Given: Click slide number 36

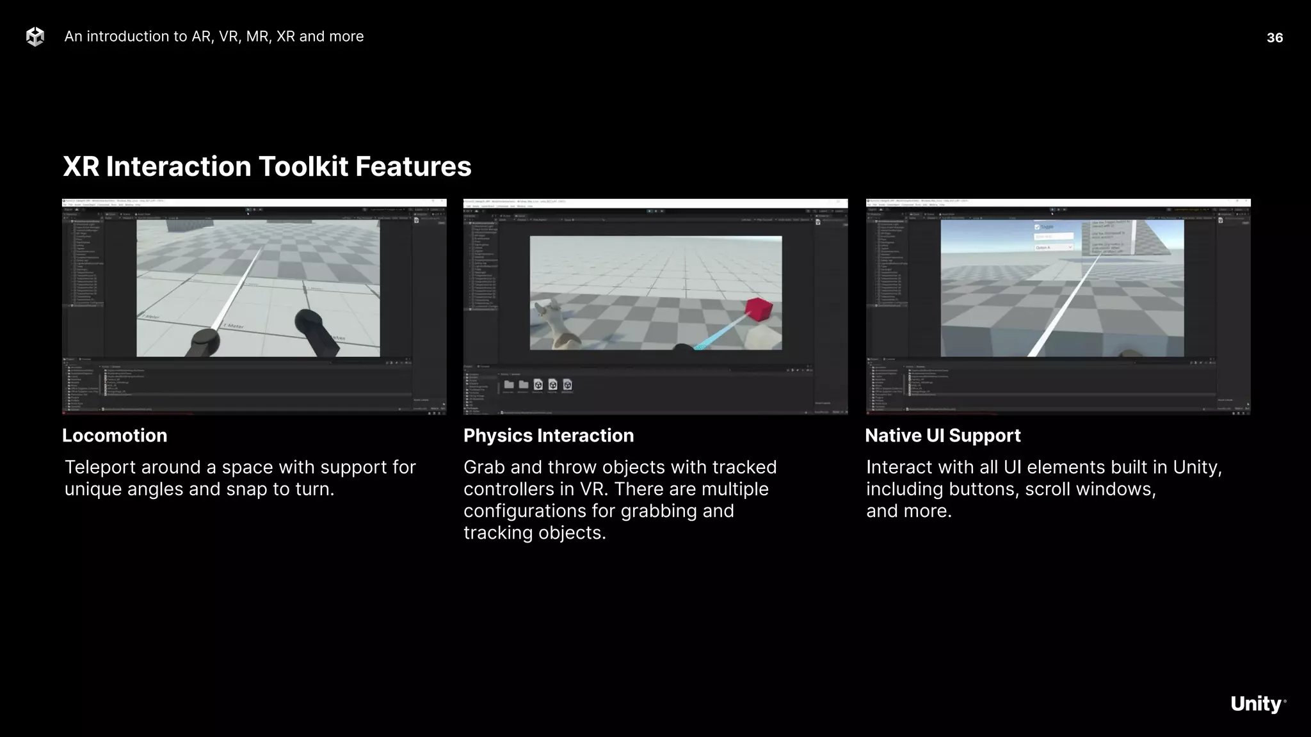Looking at the screenshot, I should (x=1275, y=38).
